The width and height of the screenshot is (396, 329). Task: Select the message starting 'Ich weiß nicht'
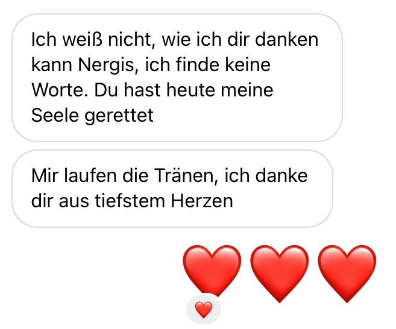177,78
